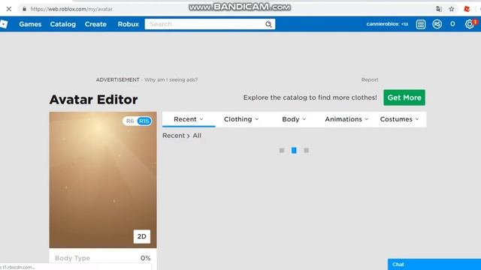This screenshot has width=481, height=270.
Task: Open the Chat bar
Action: click(434, 264)
